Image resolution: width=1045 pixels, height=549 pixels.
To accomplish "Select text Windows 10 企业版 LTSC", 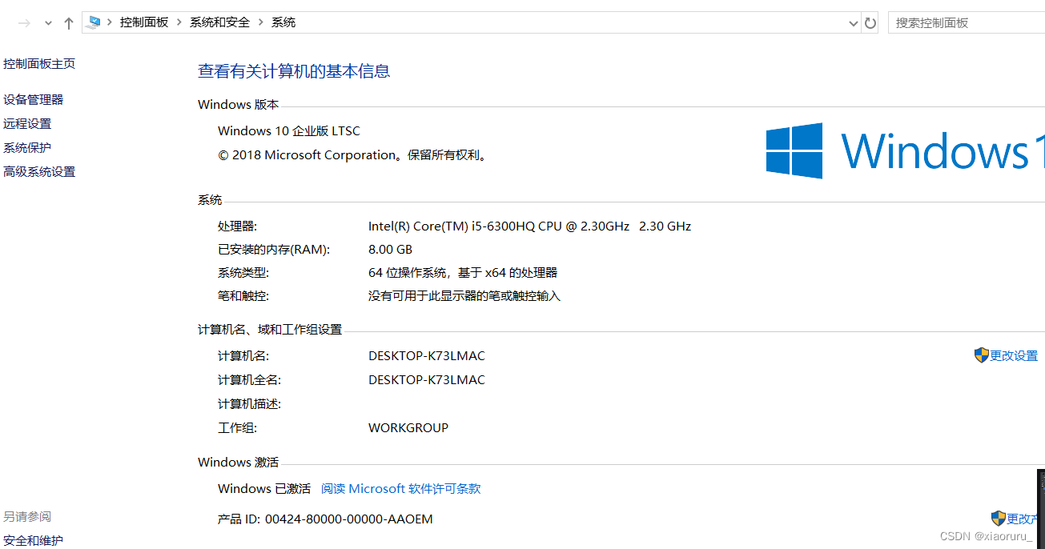I will tap(289, 131).
